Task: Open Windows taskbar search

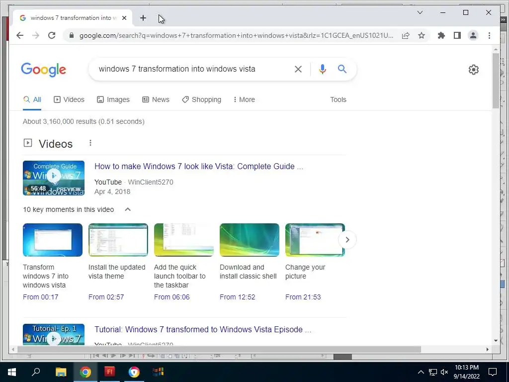Action: tap(36, 372)
